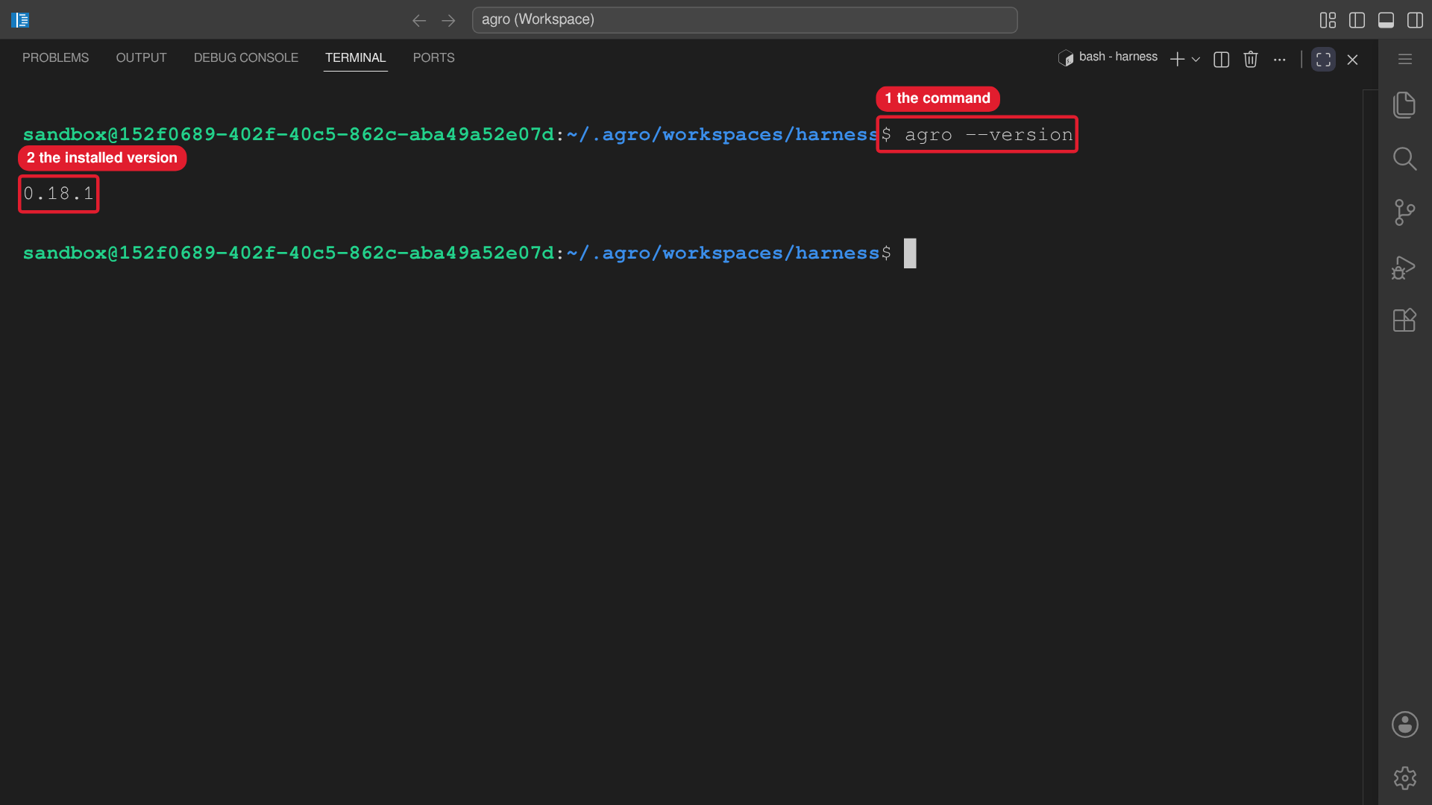The height and width of the screenshot is (805, 1432).
Task: Create a new terminal with plus icon
Action: tap(1177, 60)
